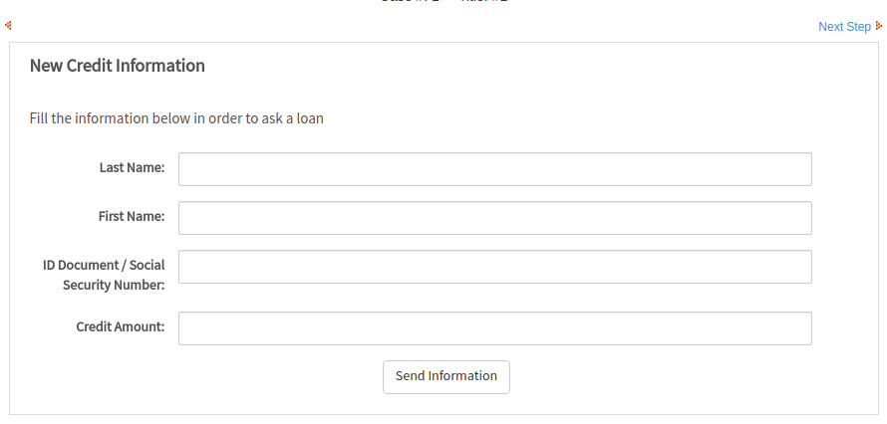
Task: Click the 'Last Name:' label
Action: pyautogui.click(x=132, y=167)
